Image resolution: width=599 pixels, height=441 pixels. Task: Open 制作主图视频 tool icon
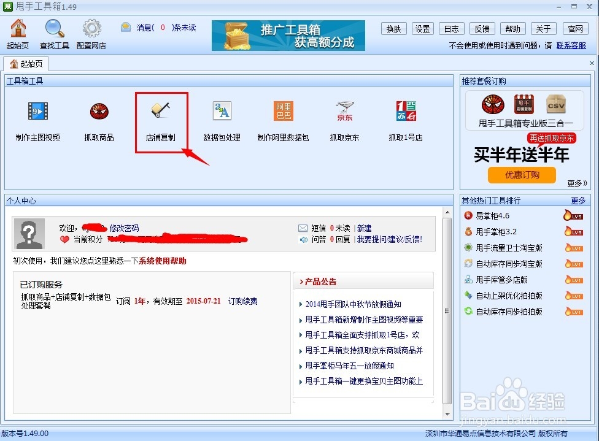pos(38,111)
